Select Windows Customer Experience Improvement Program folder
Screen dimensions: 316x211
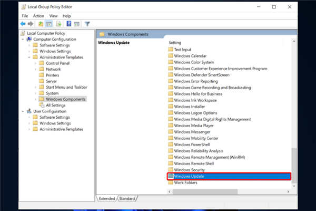(221, 69)
